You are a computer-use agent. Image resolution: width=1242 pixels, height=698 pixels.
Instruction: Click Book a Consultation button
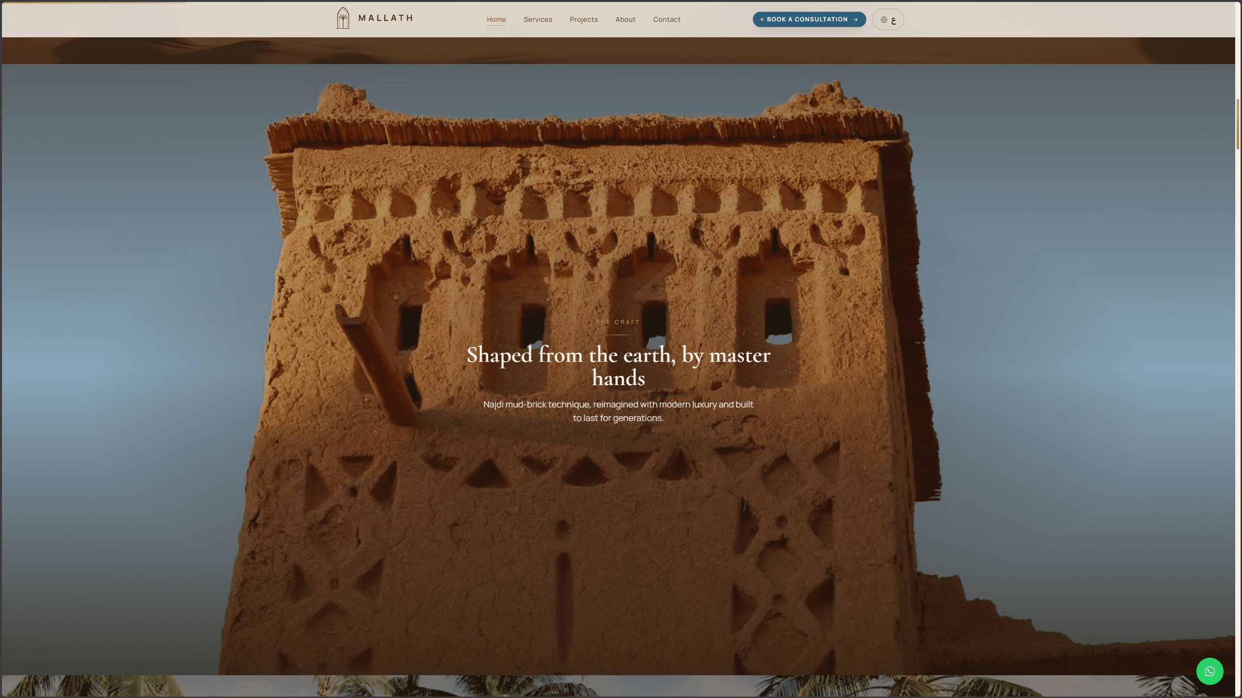[809, 19]
